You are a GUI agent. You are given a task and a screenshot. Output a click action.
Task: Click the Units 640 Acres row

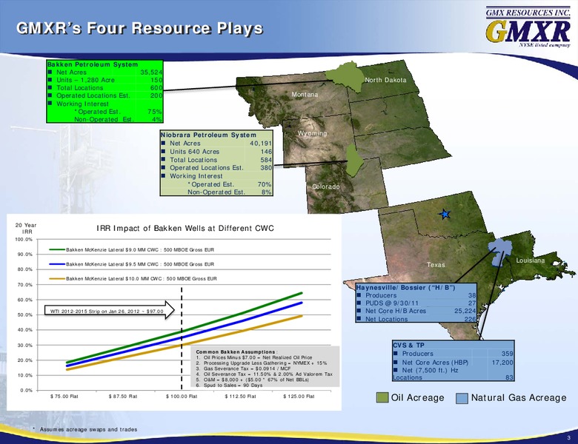216,151
